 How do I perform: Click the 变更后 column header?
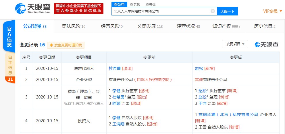(236, 57)
